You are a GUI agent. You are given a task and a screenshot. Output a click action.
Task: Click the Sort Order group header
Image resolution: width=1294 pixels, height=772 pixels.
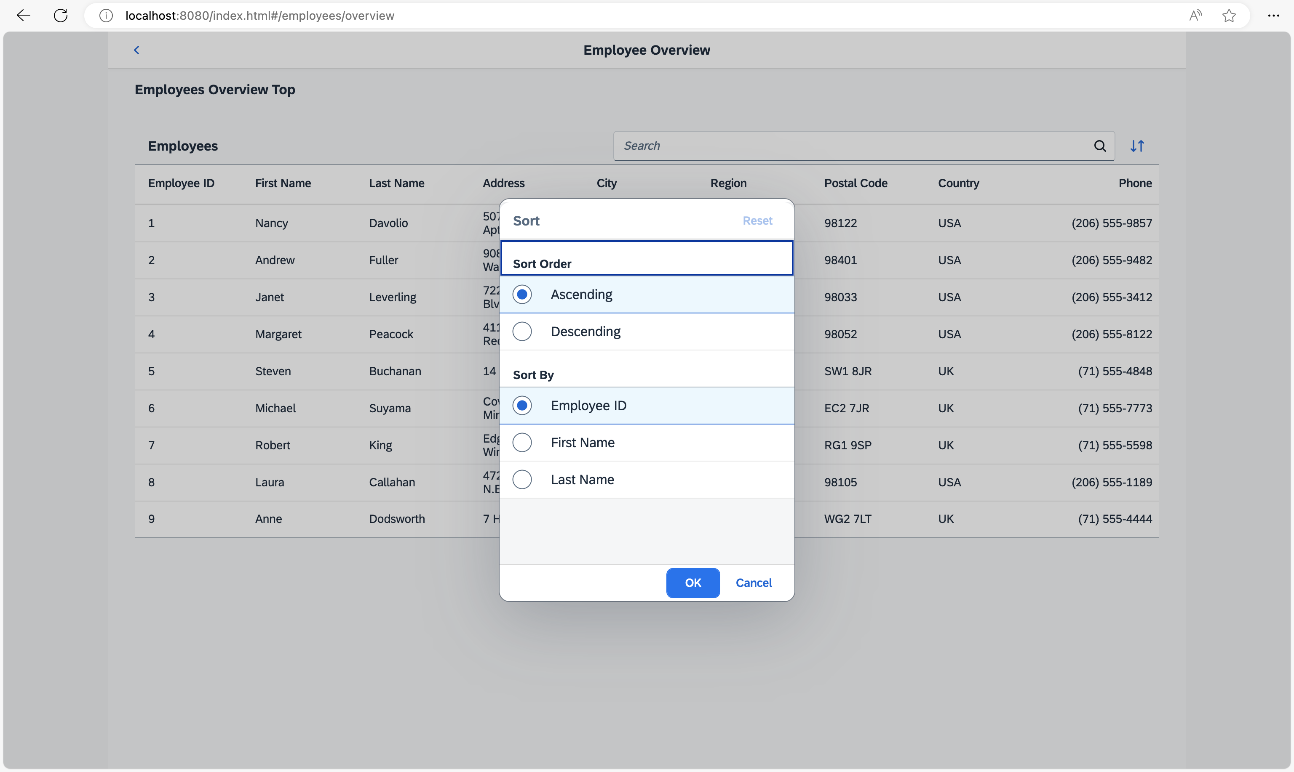(647, 258)
